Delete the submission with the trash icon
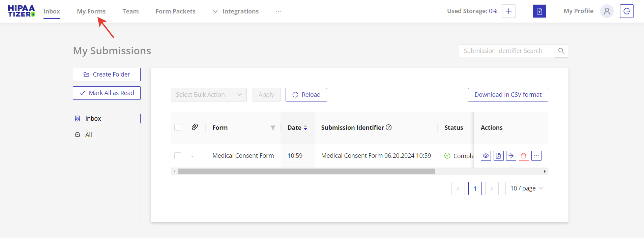 coord(524,156)
